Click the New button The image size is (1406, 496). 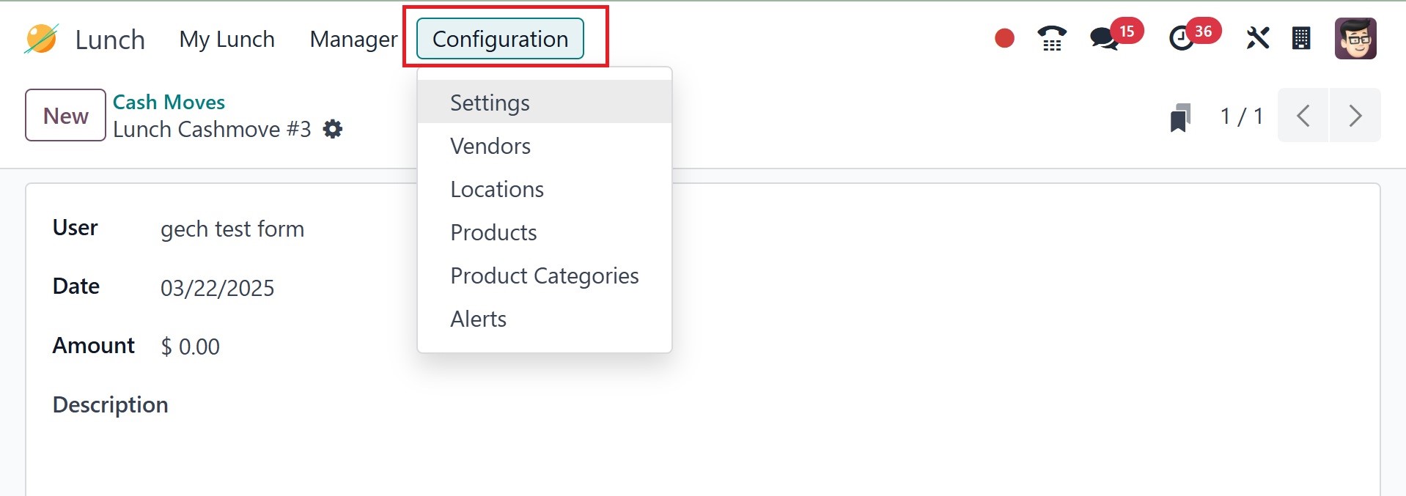click(x=66, y=115)
